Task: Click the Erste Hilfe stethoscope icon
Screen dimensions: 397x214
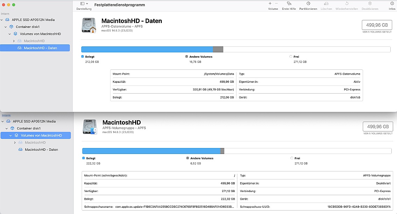Action: tap(289, 3)
